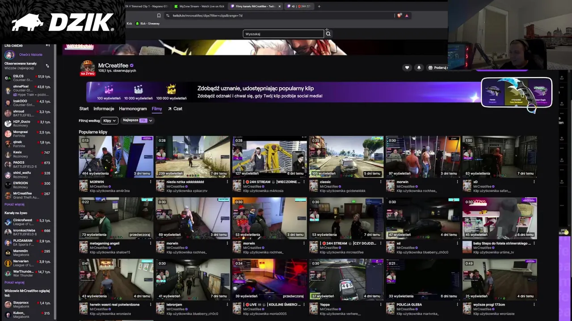
Task: Open options menu for POLICJA GLEBA clip
Action: click(x=458, y=305)
